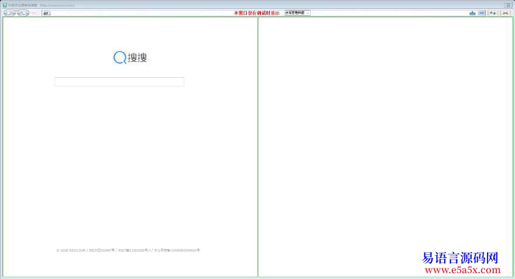Open the combo box next to red text
The image size is (515, 279).
click(297, 13)
